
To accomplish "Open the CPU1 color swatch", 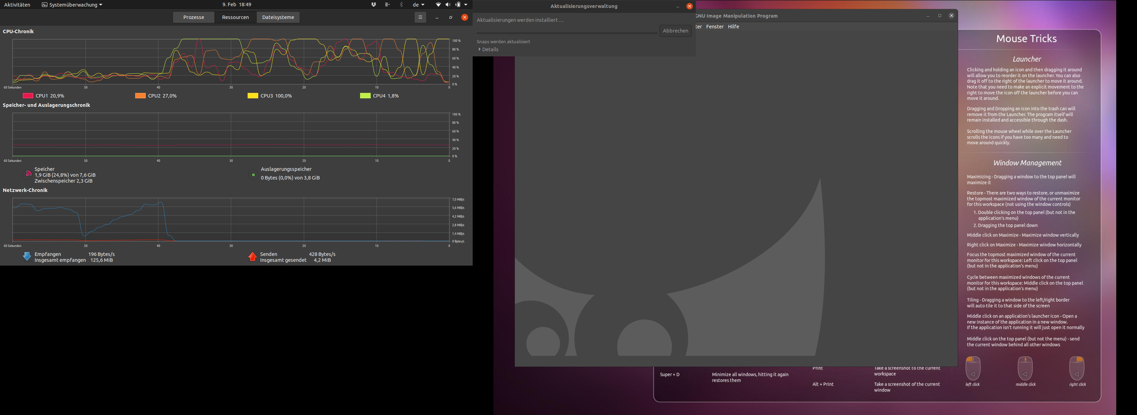I will pyautogui.click(x=28, y=96).
